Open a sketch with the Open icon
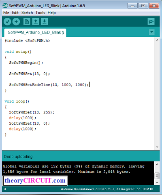The image size is (162, 195). tap(36, 21)
